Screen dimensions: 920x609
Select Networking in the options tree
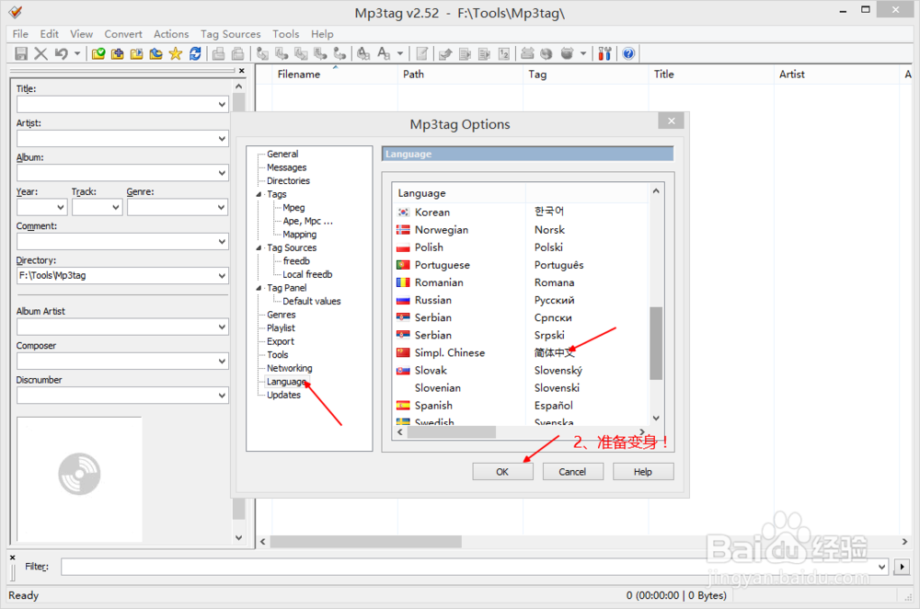(x=289, y=368)
